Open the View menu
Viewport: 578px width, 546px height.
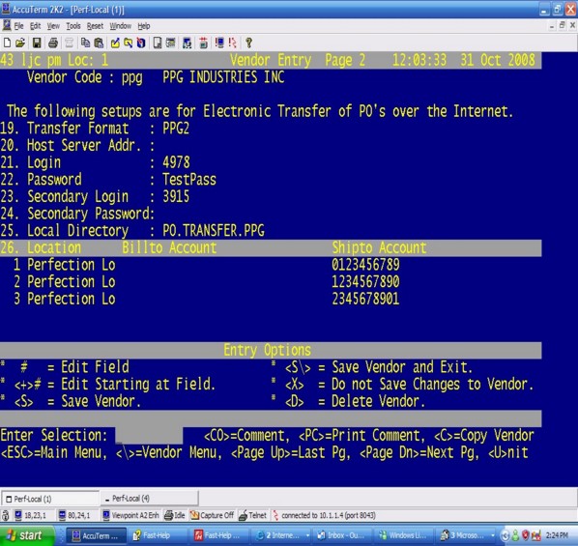pyautogui.click(x=53, y=26)
